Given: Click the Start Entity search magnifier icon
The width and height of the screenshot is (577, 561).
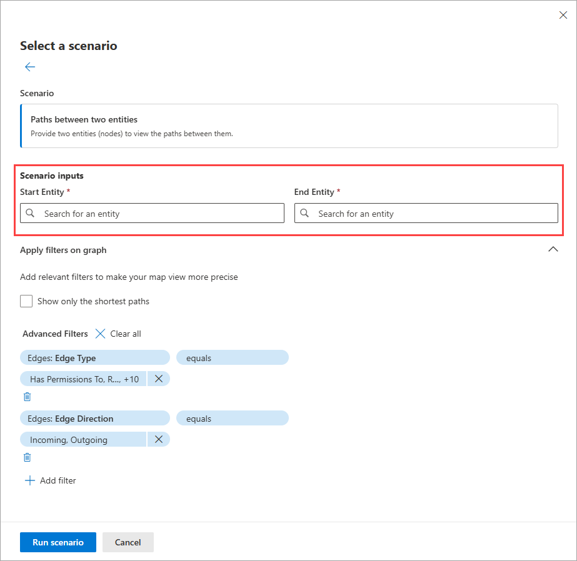Looking at the screenshot, I should pos(31,213).
